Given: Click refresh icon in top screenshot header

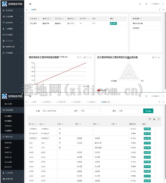Looking at the screenshot, I should pos(140,4).
